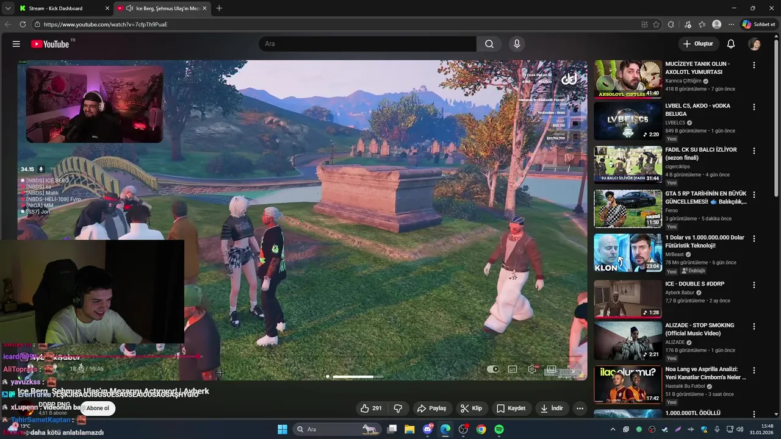This screenshot has width=781, height=439.
Task: Like the video with 291 likes
Action: coord(371,409)
